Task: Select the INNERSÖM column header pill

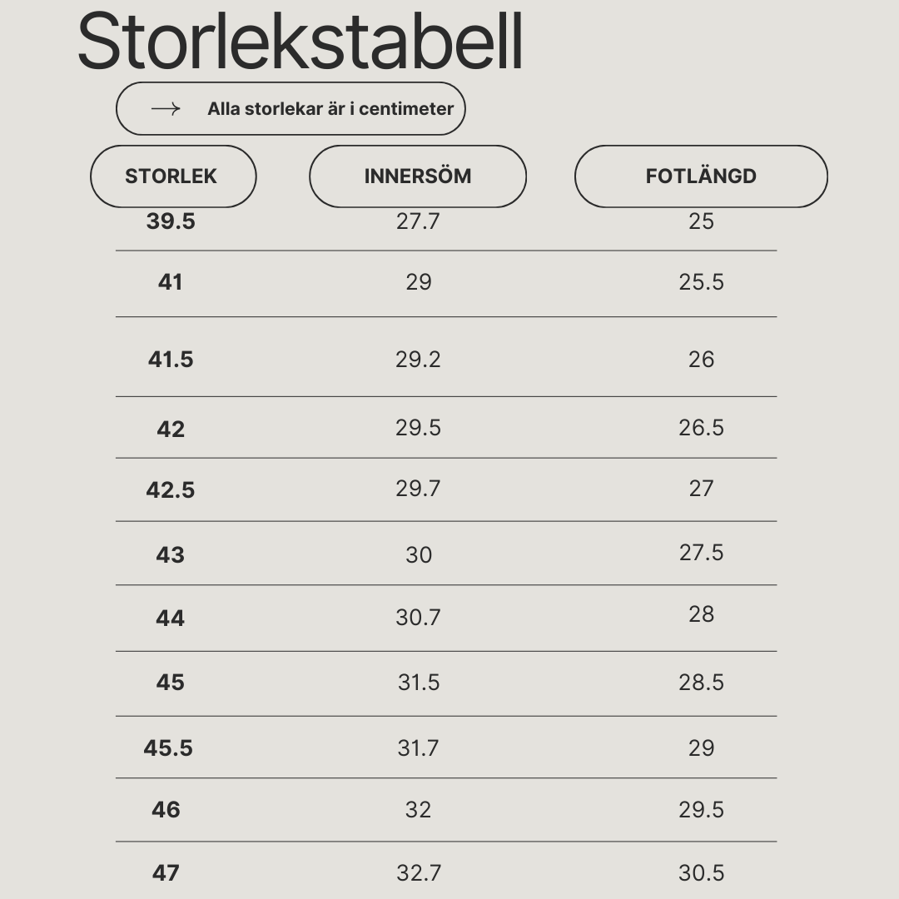Action: coord(418,176)
